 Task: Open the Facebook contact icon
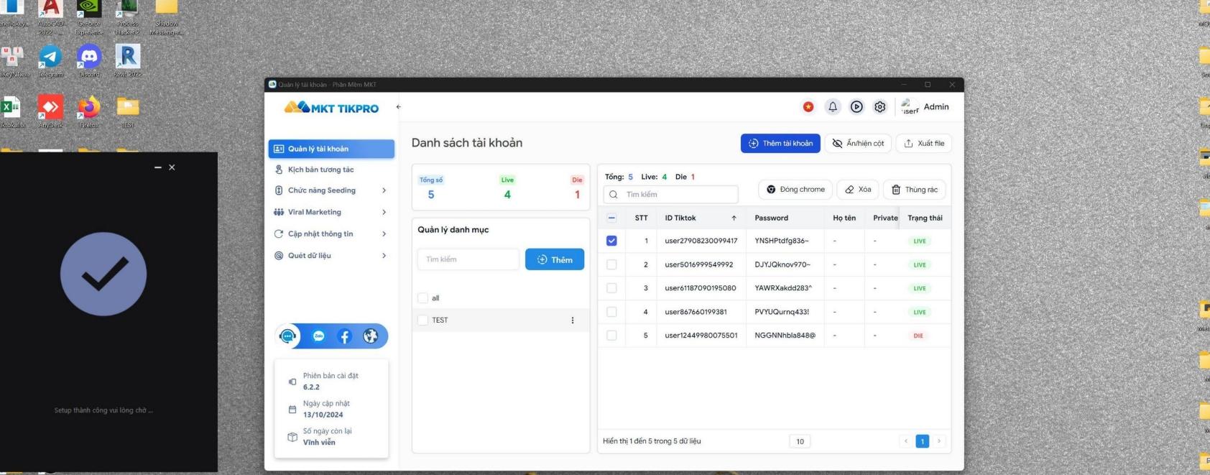[x=344, y=336]
